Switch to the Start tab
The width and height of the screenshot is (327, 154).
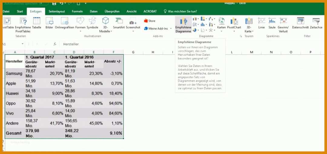20,11
